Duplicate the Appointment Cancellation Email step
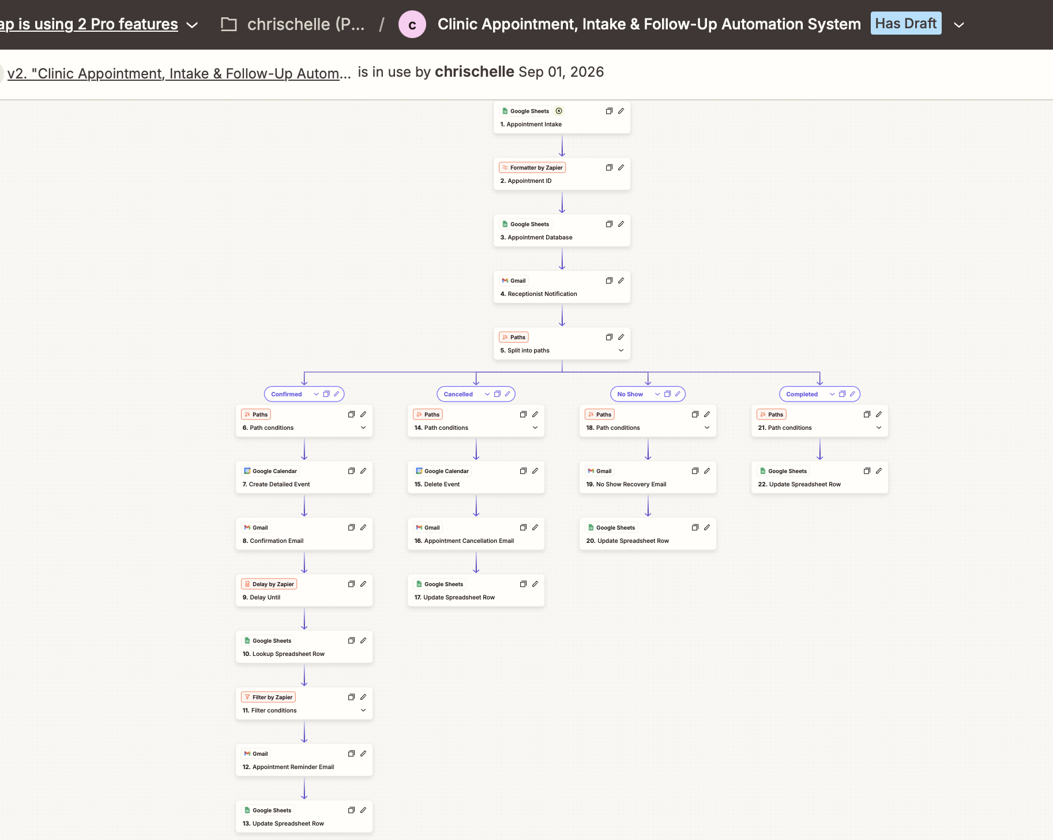Viewport: 1053px width, 840px height. tap(523, 527)
